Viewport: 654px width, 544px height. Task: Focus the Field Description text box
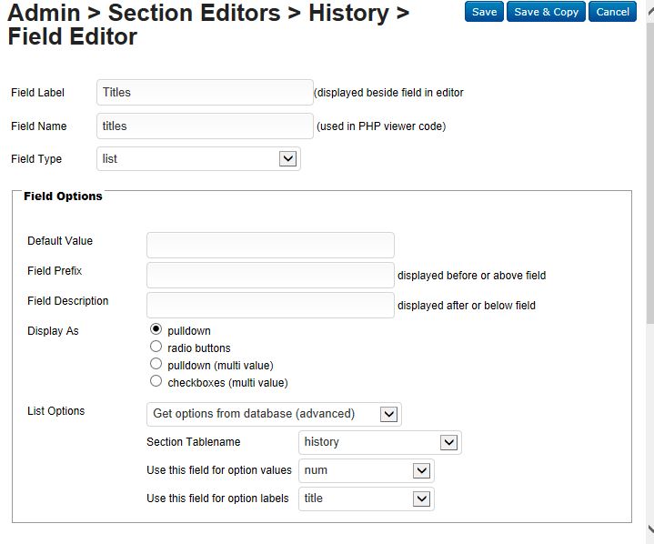click(x=270, y=305)
